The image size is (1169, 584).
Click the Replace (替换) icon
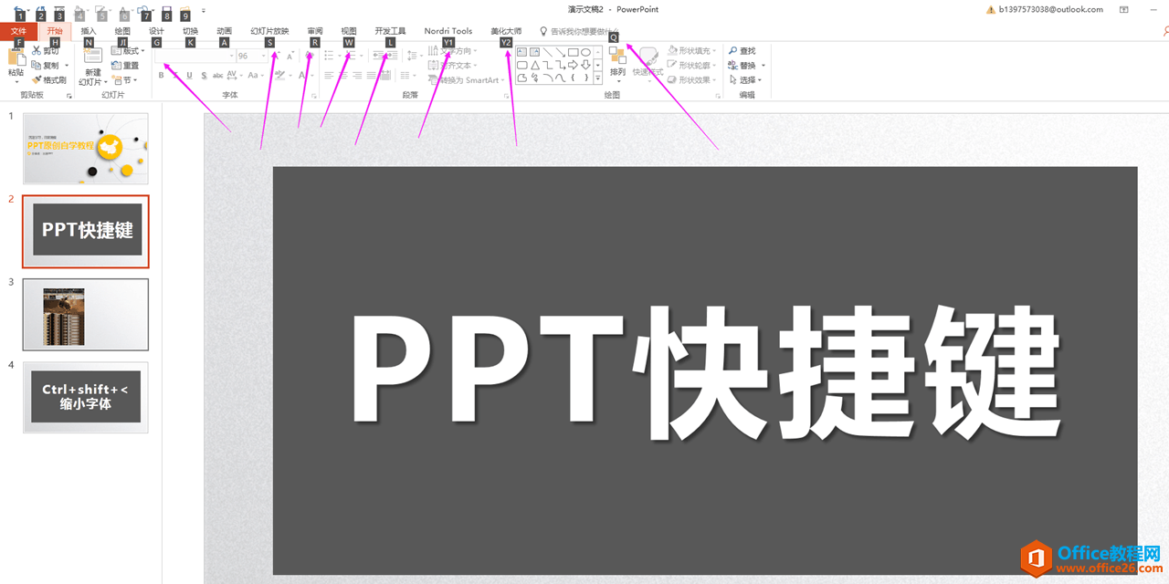click(x=742, y=64)
